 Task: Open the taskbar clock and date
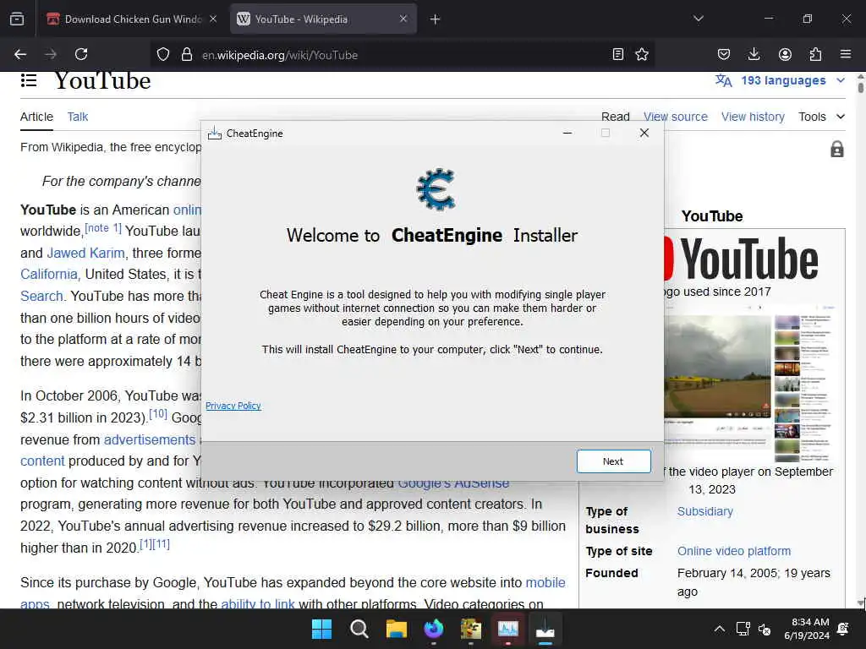point(807,629)
